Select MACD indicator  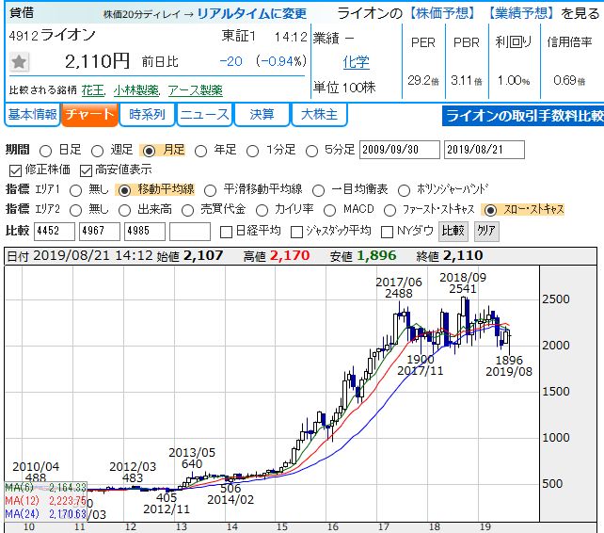329,211
